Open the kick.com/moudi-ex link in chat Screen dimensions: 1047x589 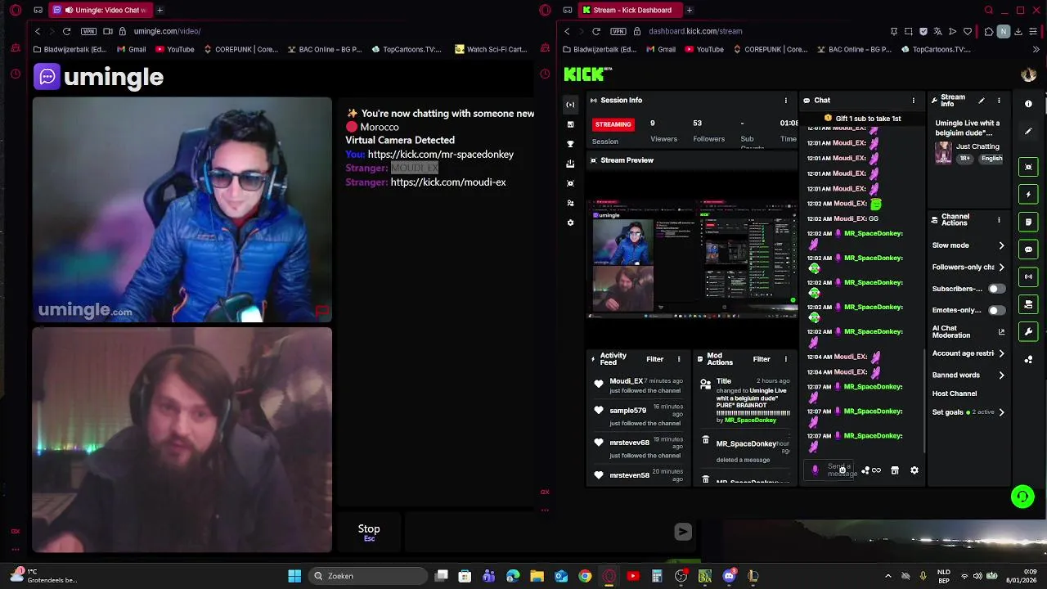448,182
